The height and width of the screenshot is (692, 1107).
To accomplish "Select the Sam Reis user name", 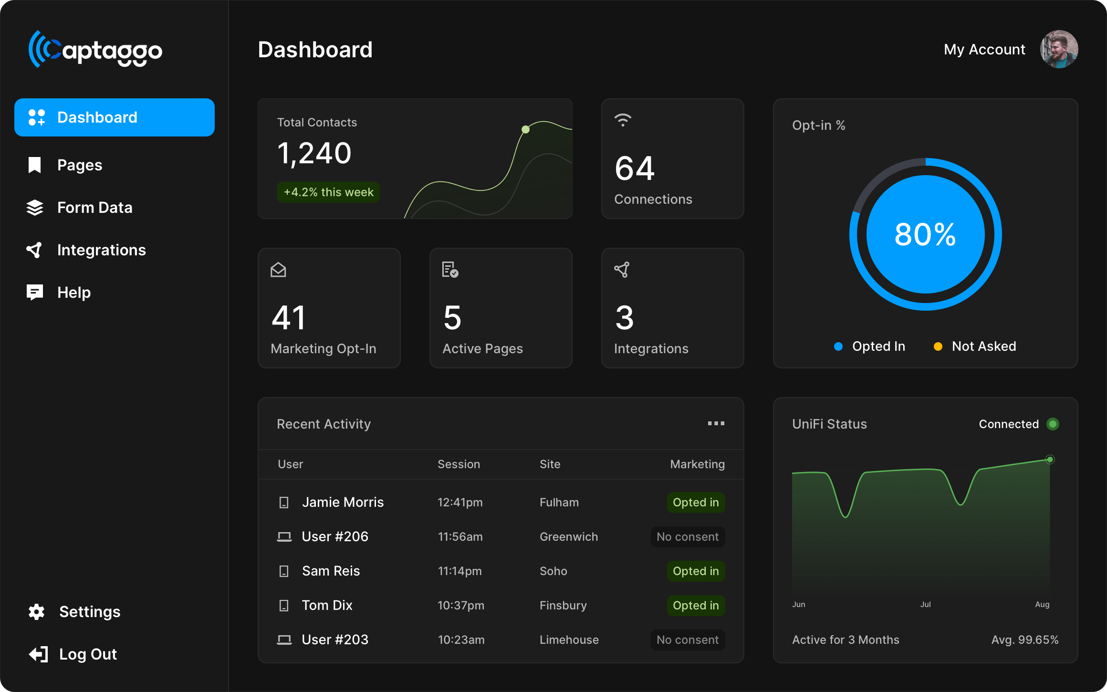I will (x=331, y=571).
